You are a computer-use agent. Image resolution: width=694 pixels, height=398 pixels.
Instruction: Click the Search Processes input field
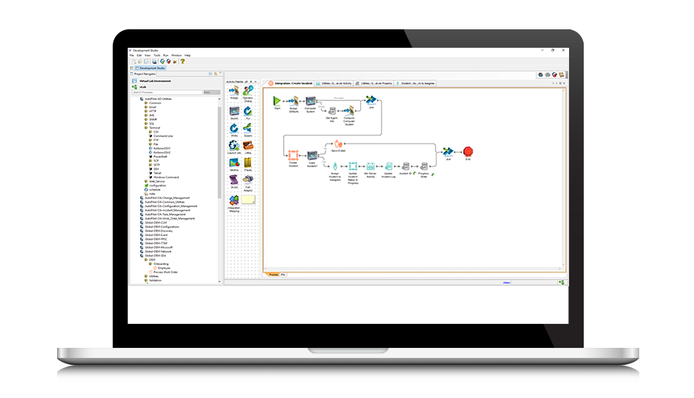(166, 93)
